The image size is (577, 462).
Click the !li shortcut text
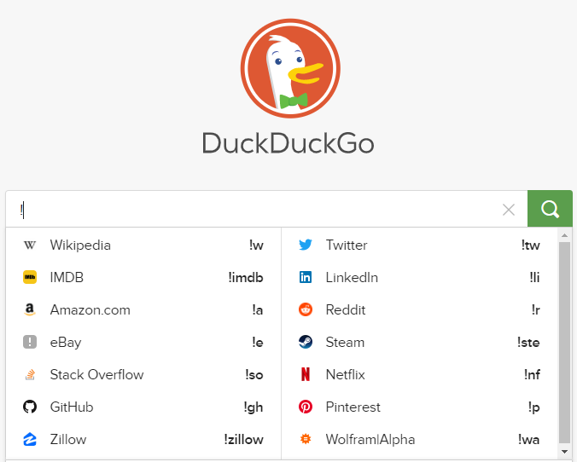click(534, 278)
